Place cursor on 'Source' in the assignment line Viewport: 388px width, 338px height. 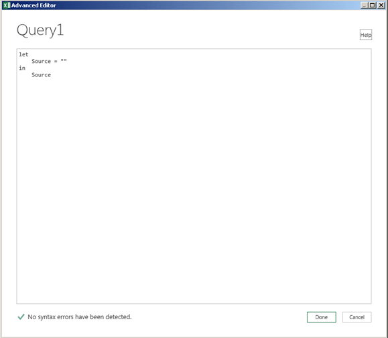41,61
